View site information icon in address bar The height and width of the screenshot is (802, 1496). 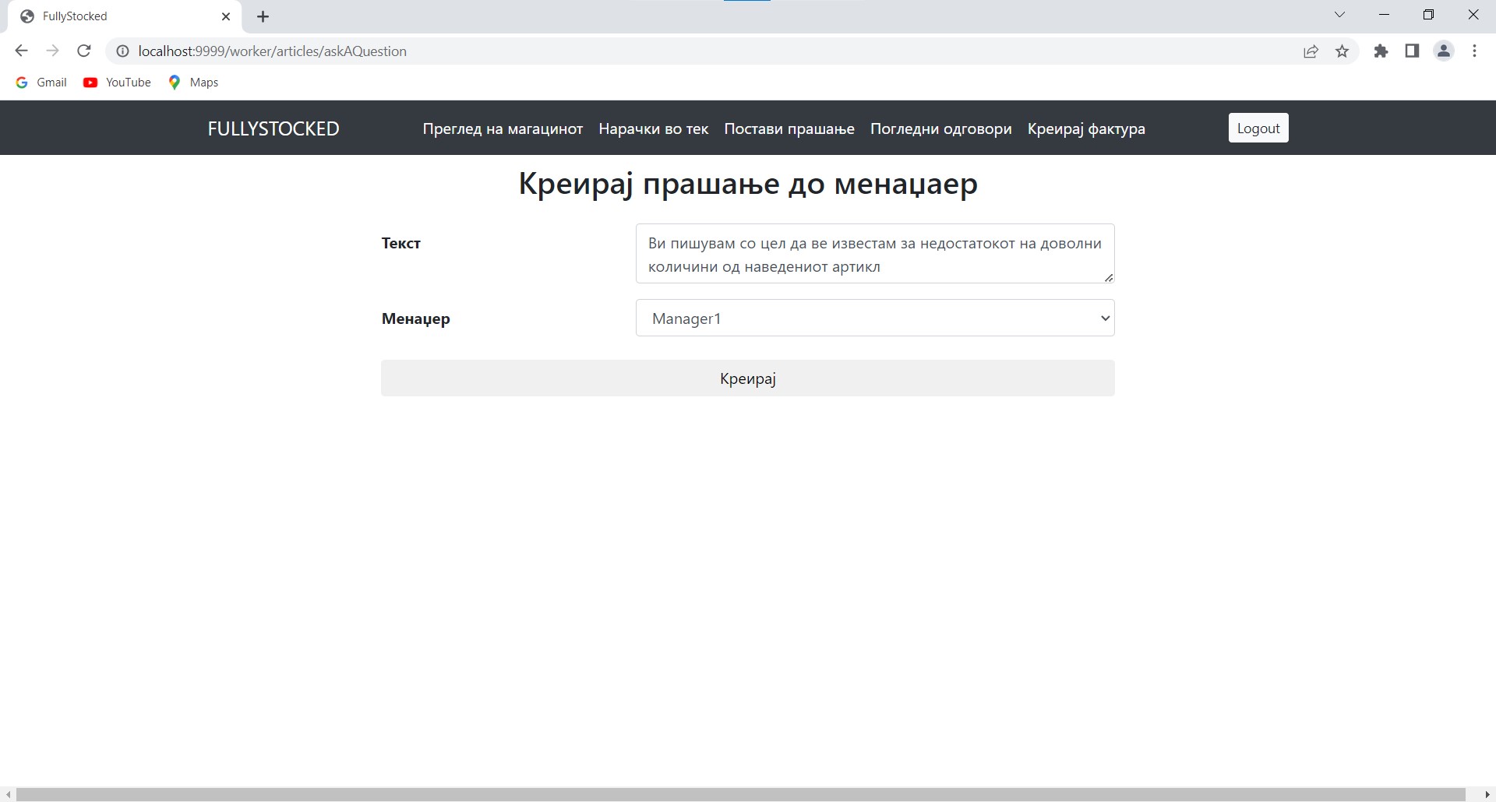tap(122, 51)
